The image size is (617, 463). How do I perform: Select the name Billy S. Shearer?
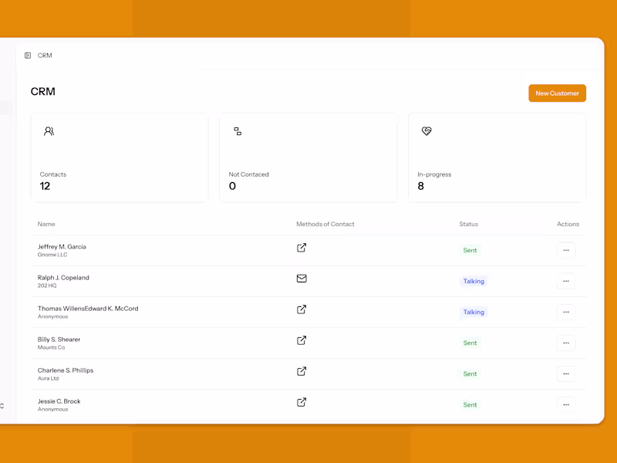coord(59,340)
